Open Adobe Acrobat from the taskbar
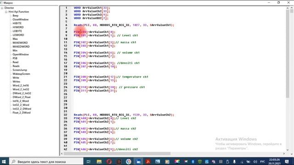This screenshot has width=294, height=165. pos(148,161)
